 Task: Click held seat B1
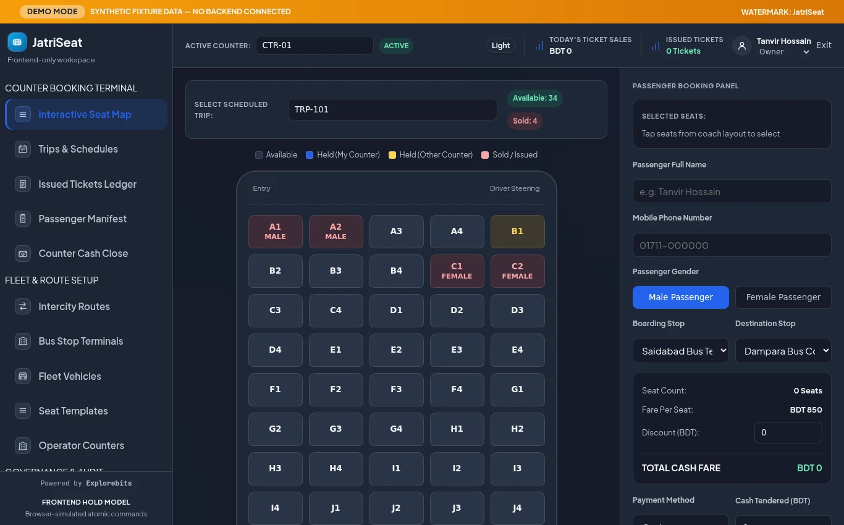[x=517, y=232]
